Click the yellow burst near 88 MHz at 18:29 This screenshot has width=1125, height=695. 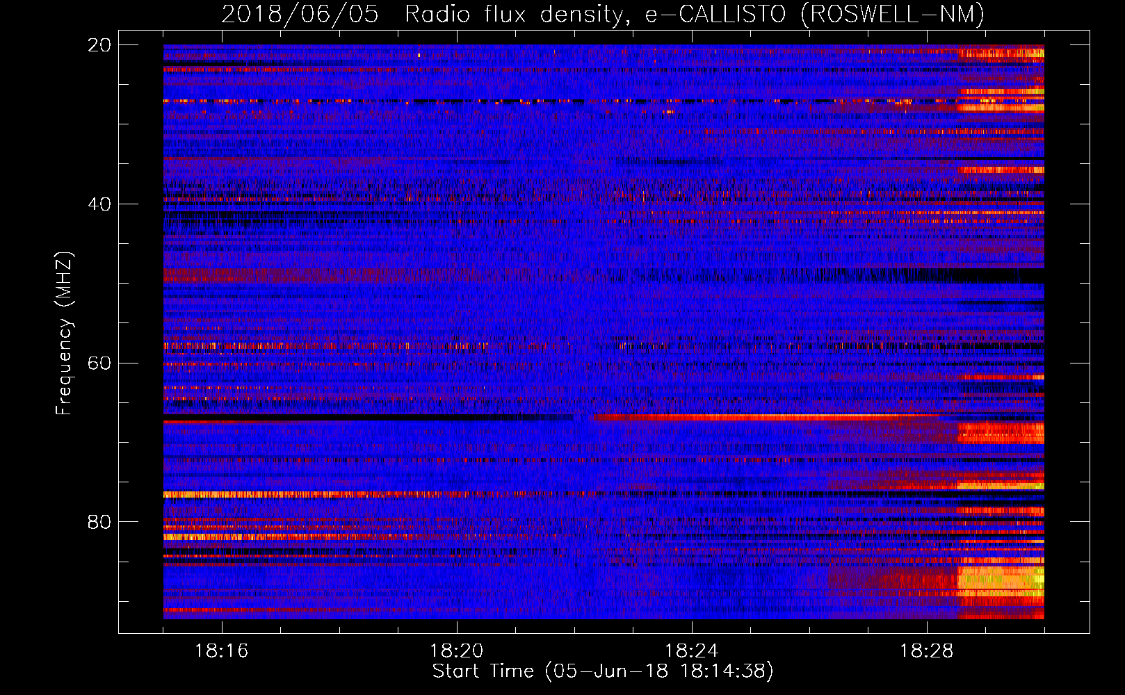[1001, 578]
